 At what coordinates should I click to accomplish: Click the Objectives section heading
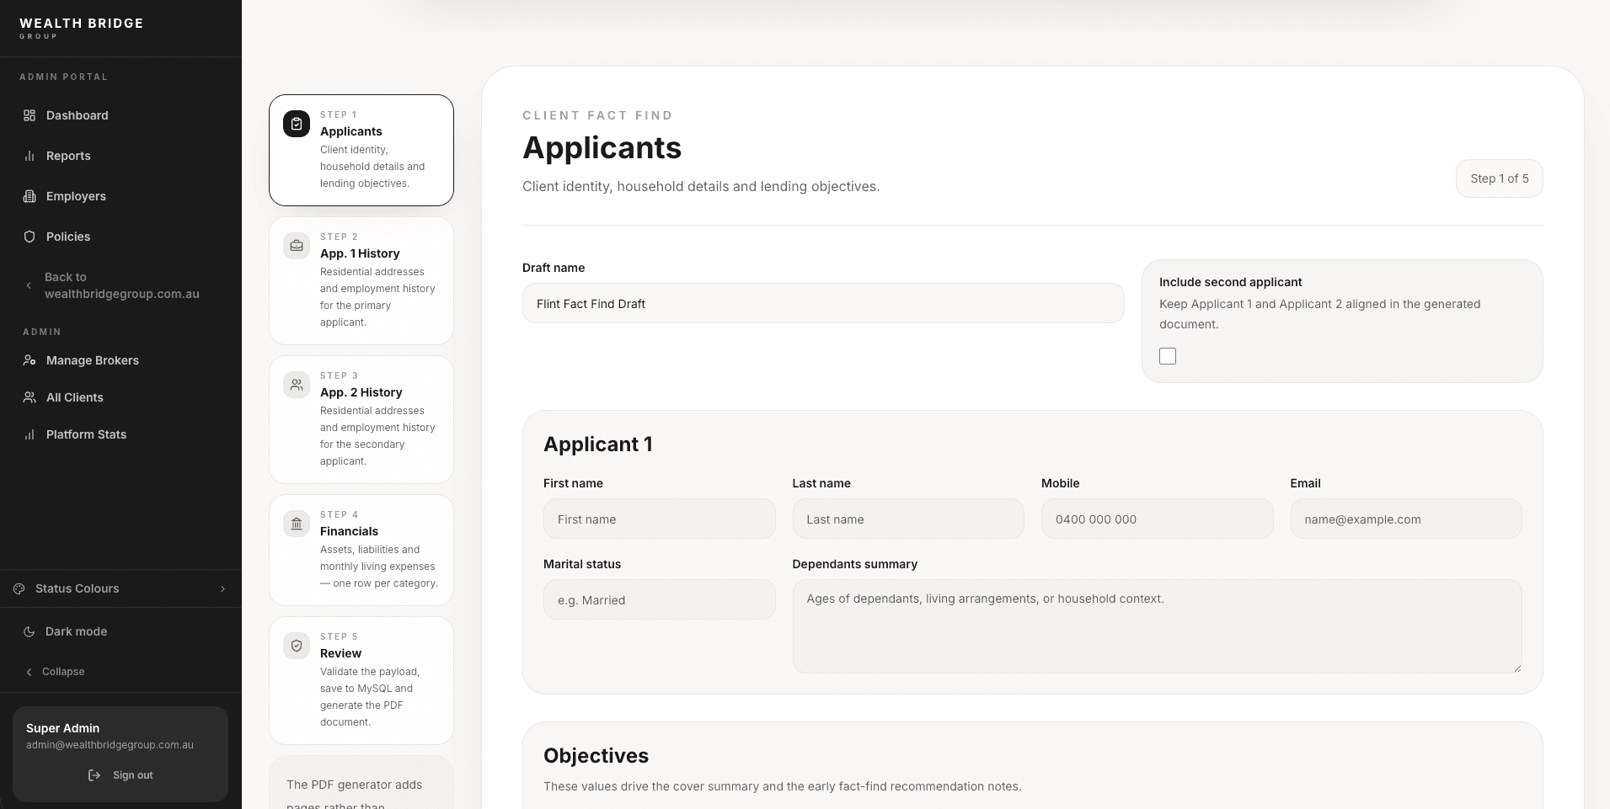596,756
